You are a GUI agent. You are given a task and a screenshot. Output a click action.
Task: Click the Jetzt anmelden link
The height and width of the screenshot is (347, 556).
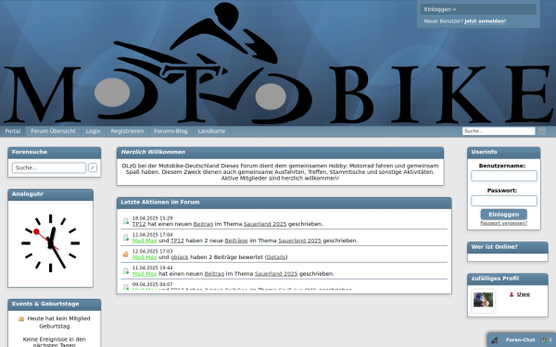tap(485, 21)
